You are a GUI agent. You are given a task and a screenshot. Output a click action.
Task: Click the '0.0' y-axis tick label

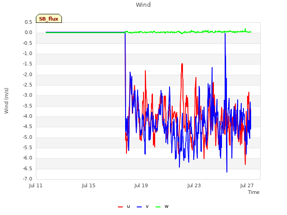(x=28, y=33)
